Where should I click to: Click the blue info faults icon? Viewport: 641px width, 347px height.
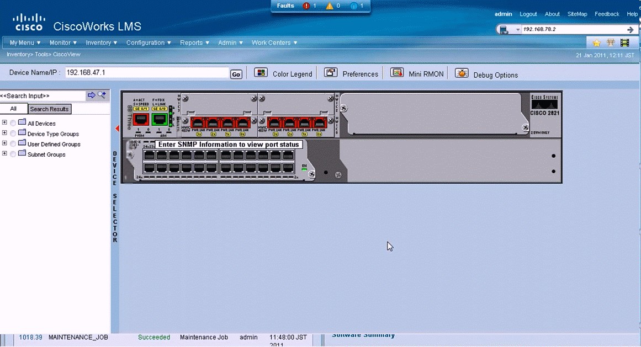click(x=353, y=6)
